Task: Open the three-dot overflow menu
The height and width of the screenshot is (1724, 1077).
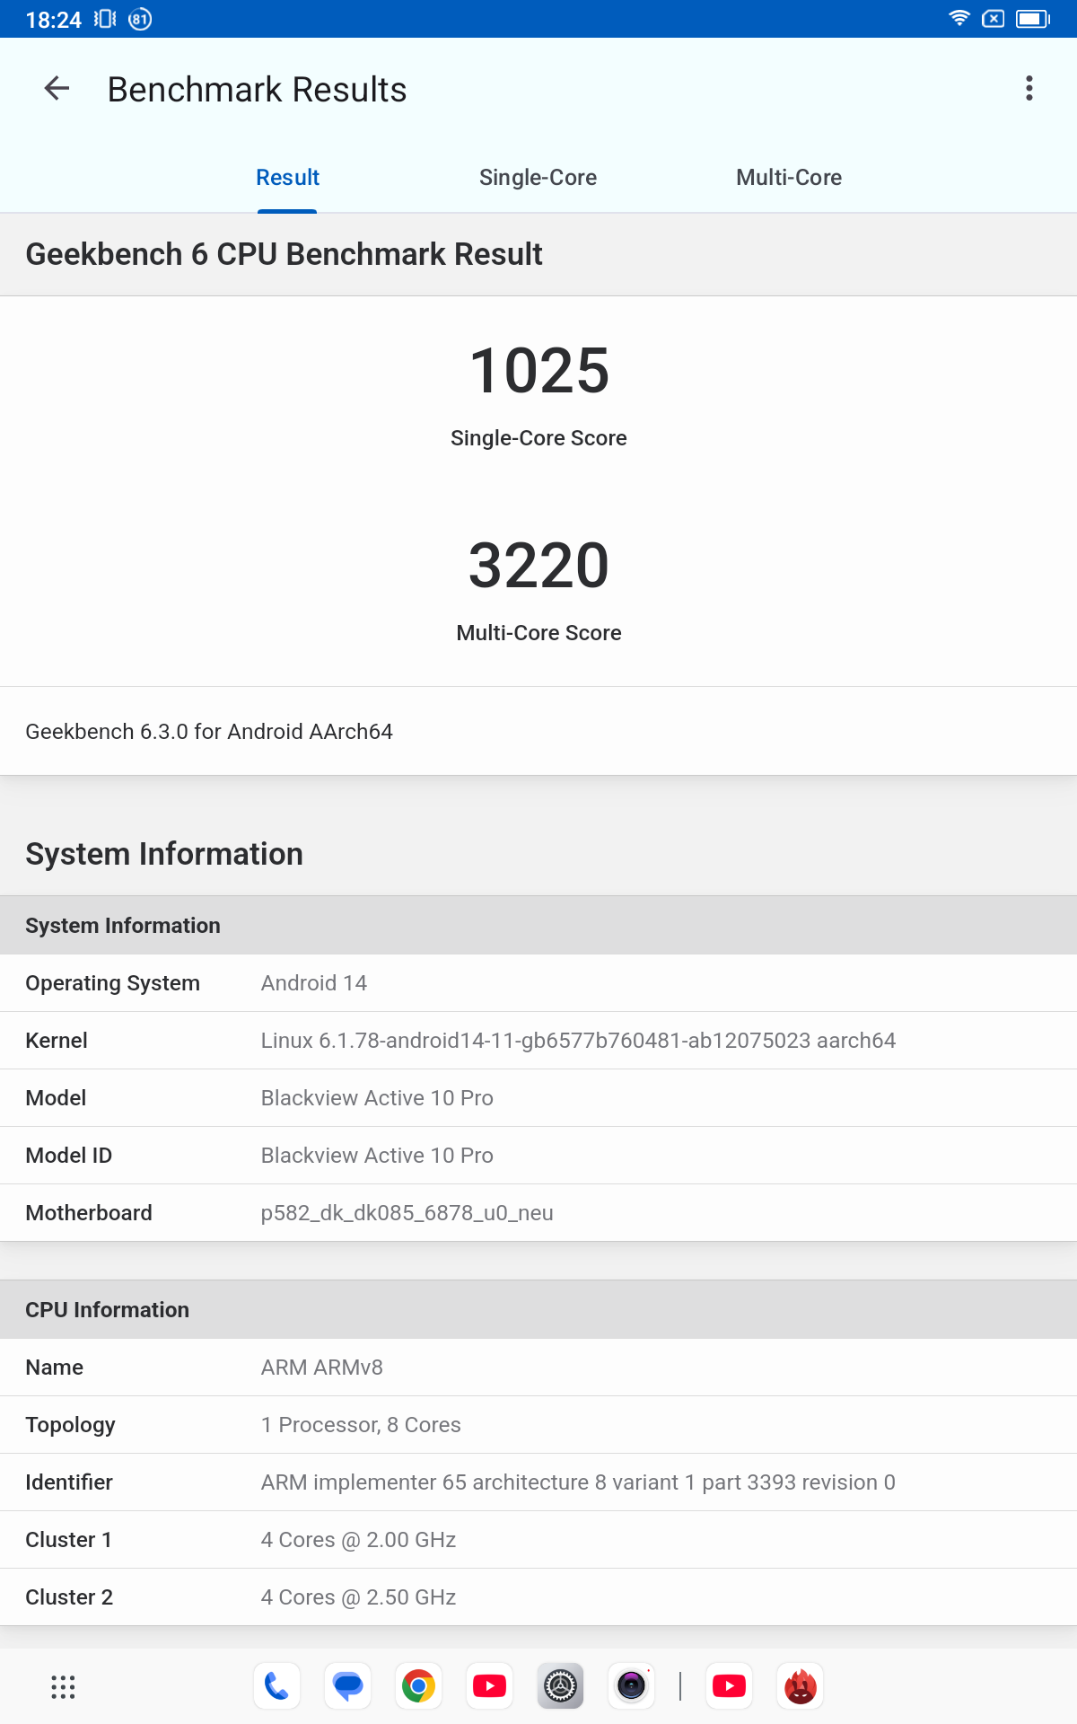Action: pyautogui.click(x=1029, y=88)
